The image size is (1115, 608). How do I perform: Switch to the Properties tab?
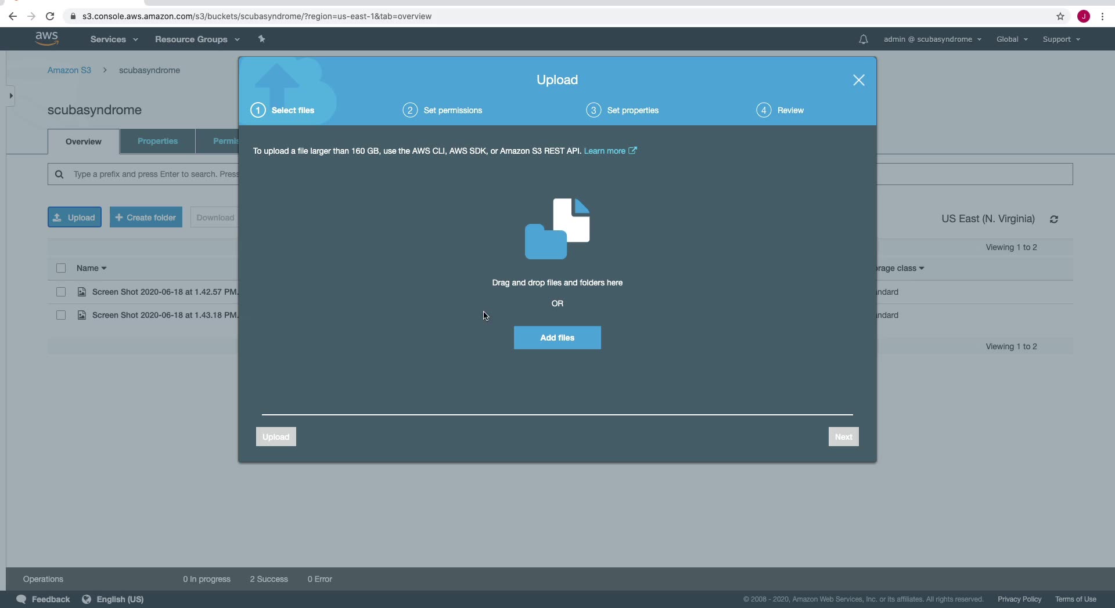click(157, 141)
